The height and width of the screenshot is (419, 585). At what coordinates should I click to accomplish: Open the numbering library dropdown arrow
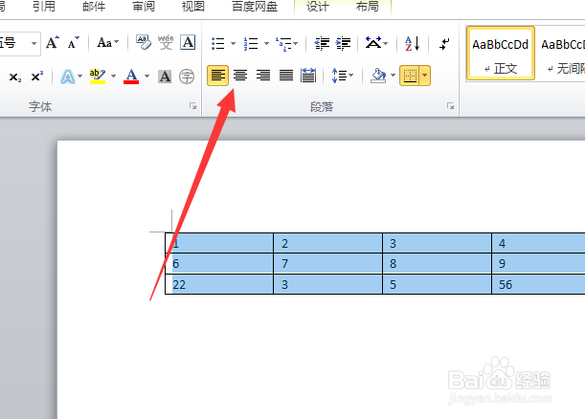266,44
